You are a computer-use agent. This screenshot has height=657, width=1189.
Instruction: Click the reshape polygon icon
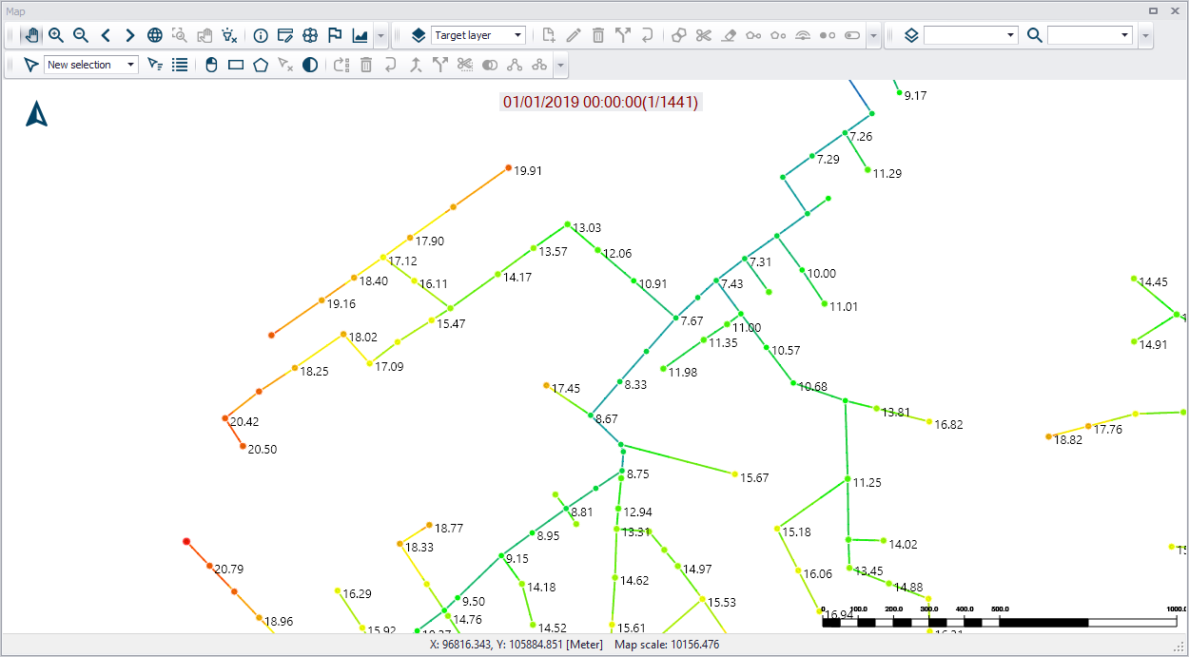[x=679, y=35]
